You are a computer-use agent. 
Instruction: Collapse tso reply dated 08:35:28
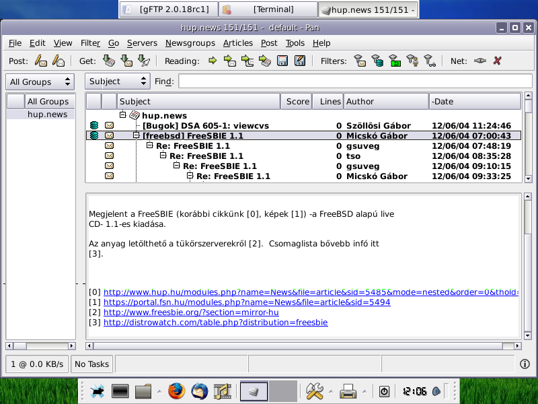coord(163,156)
